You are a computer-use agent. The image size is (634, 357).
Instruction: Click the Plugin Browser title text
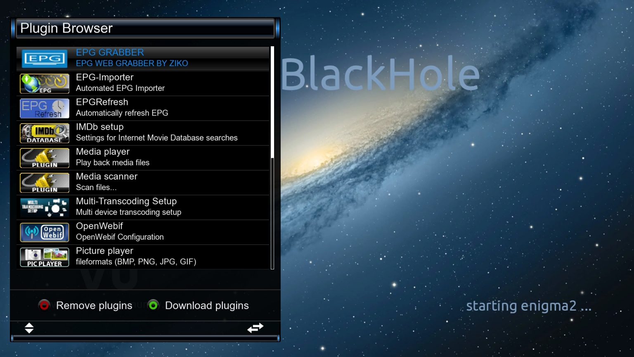point(66,28)
